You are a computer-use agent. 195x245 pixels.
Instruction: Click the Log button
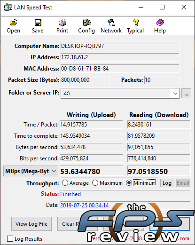[167, 183]
